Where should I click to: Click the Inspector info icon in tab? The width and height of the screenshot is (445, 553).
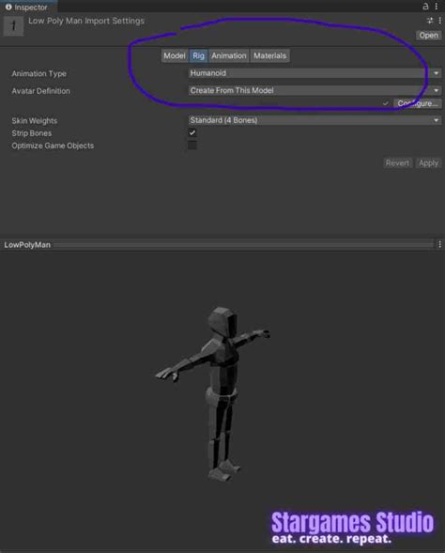[x=8, y=7]
